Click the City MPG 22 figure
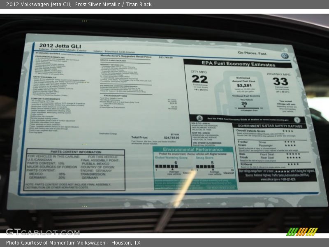Image resolution: width=329 pixels, height=247 pixels. click(199, 79)
